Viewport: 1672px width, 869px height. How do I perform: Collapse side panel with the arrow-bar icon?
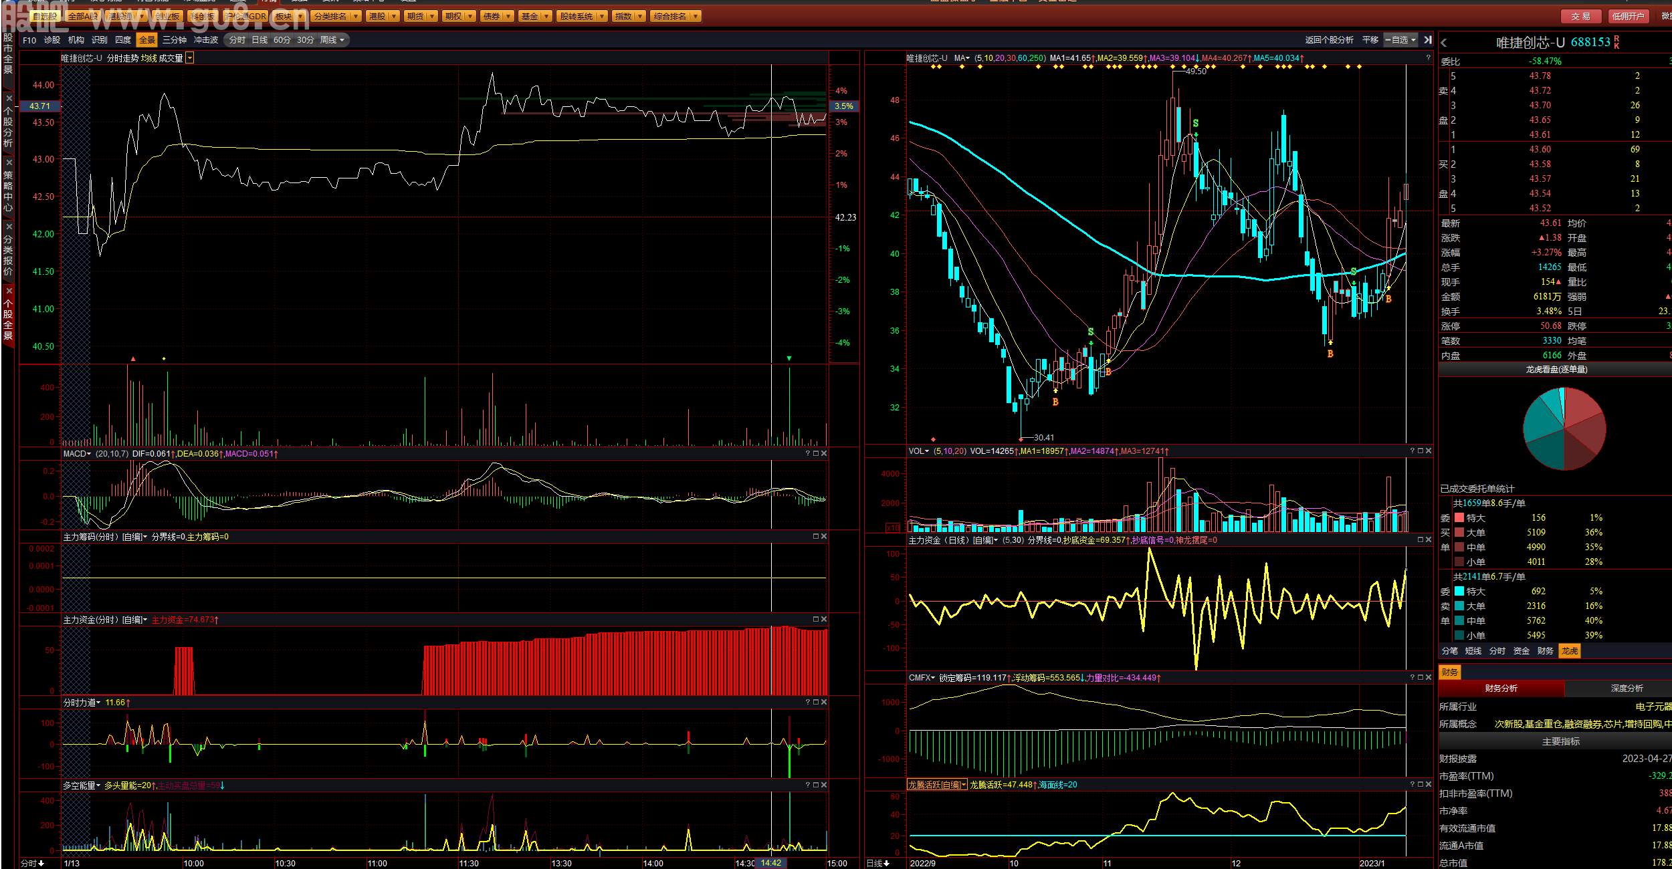1428,40
